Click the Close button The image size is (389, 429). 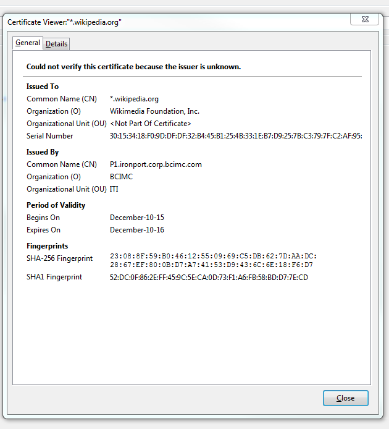click(x=346, y=398)
